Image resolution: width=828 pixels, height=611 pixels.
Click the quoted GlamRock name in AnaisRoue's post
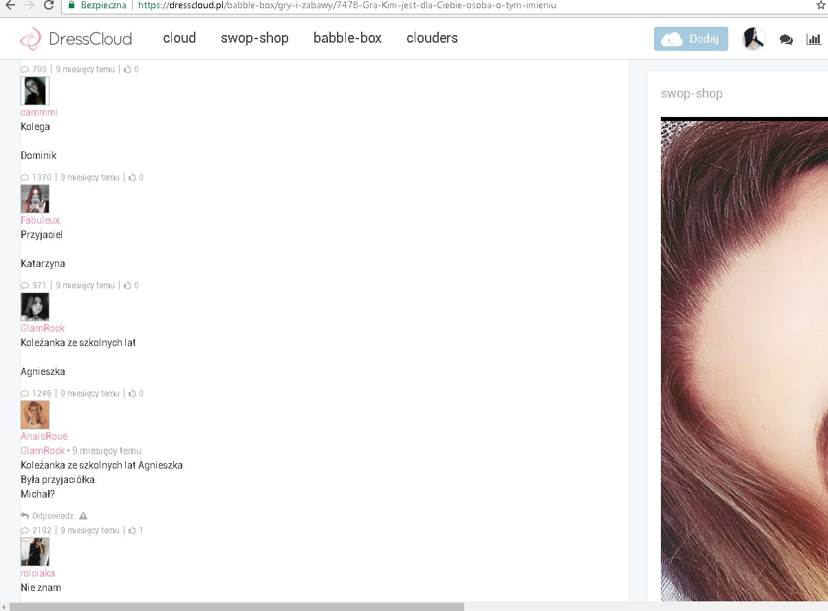pos(43,451)
